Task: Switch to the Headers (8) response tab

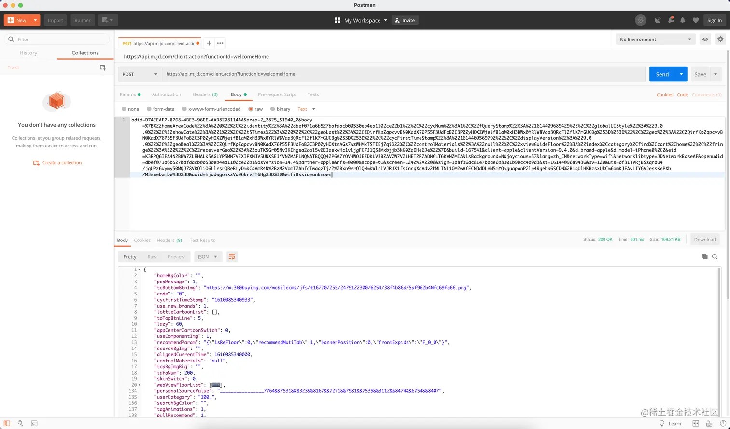Action: click(x=169, y=240)
